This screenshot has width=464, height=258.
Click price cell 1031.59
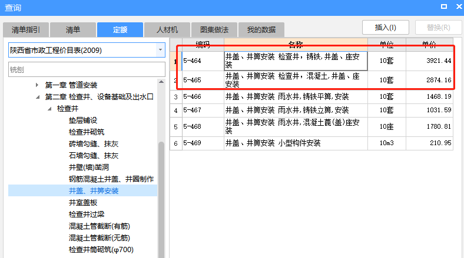(x=429, y=110)
